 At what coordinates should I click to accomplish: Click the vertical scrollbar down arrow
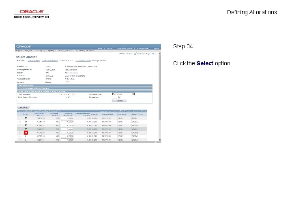[160, 140]
